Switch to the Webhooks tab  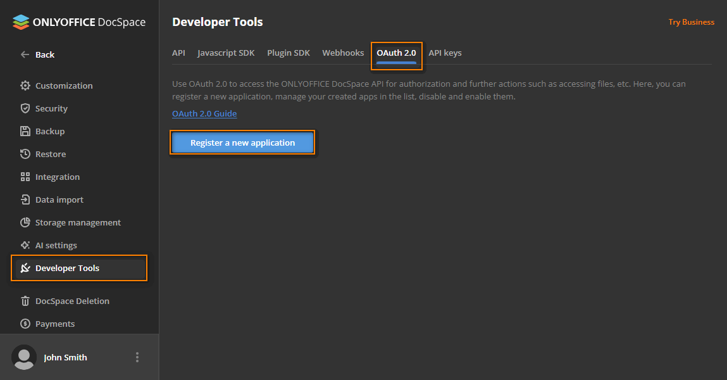[343, 53]
